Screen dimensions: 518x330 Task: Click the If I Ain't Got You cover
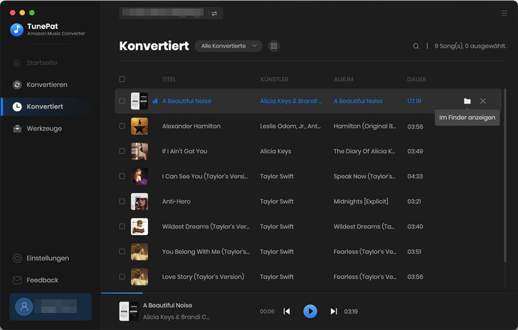(139, 151)
